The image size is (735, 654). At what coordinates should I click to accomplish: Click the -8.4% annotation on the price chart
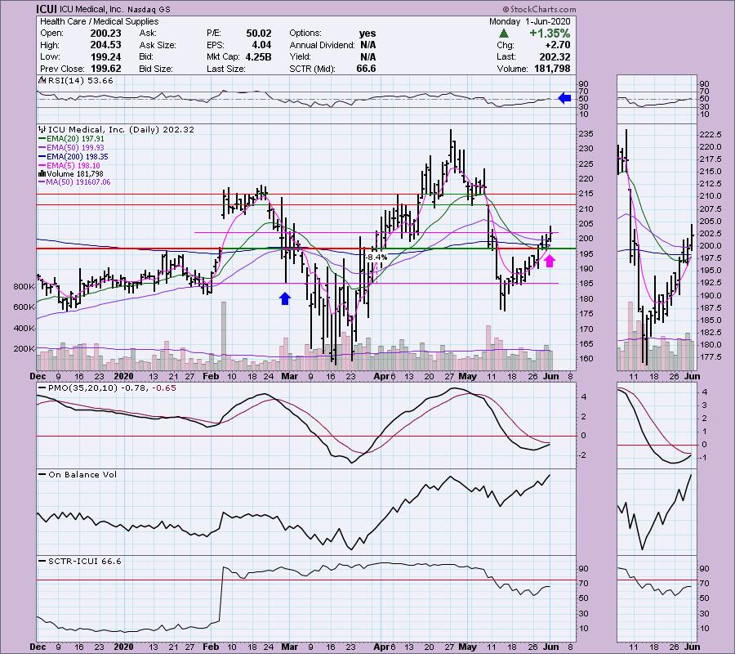[x=376, y=258]
